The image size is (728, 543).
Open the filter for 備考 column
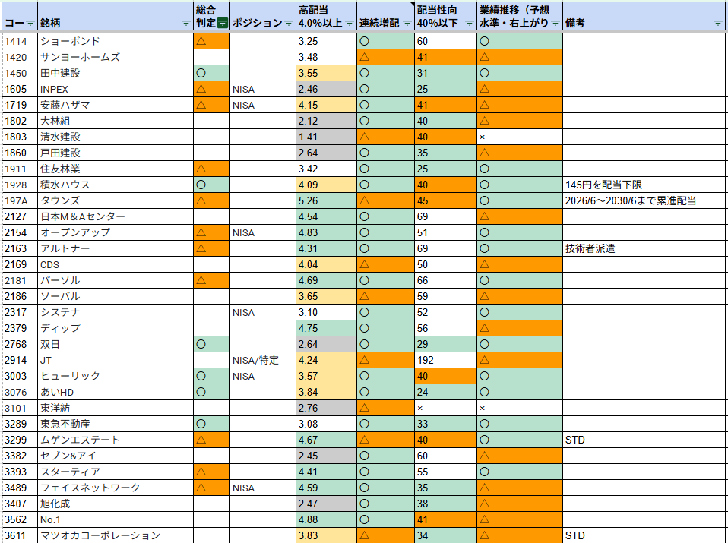pyautogui.click(x=718, y=24)
